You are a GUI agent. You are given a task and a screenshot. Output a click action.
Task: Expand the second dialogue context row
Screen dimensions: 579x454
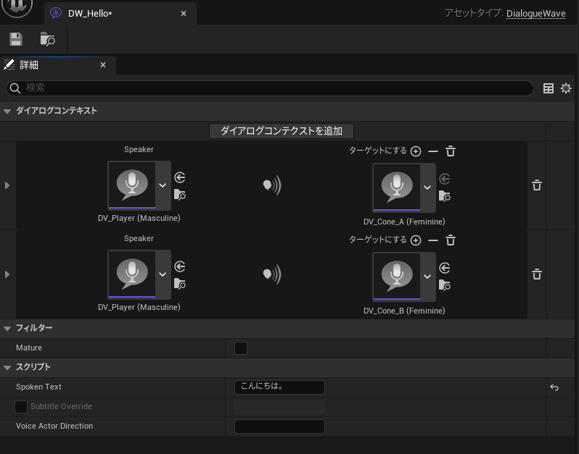point(7,274)
